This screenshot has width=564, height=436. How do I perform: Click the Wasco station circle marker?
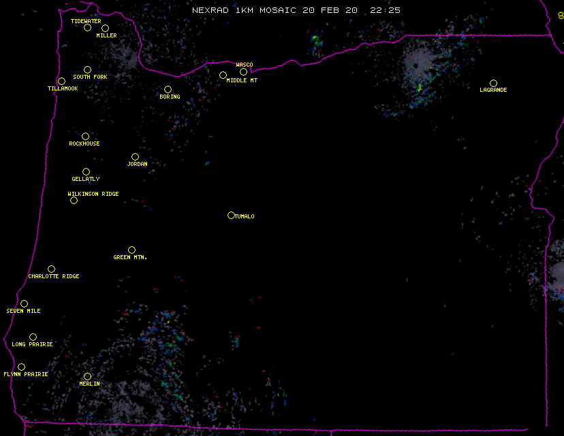[x=243, y=72]
